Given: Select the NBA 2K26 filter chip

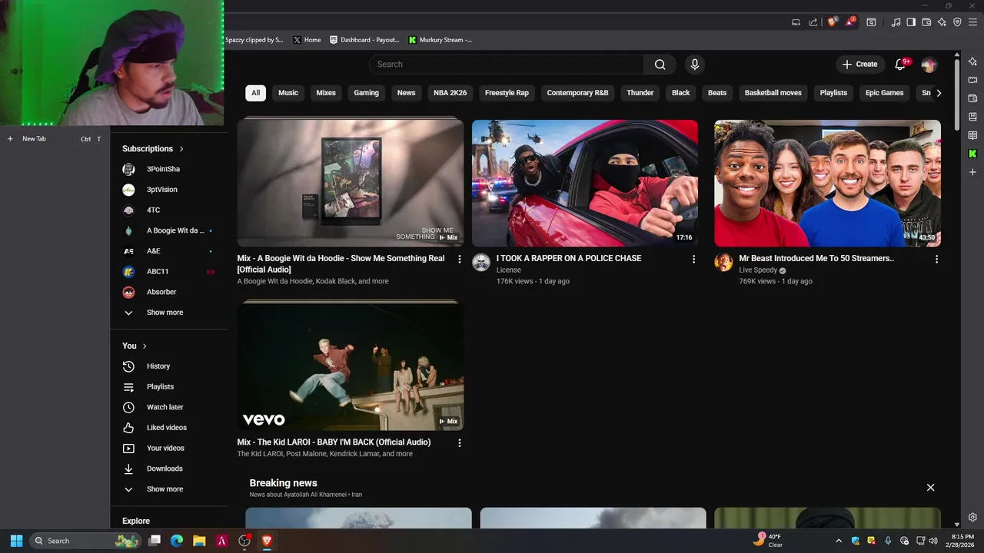Looking at the screenshot, I should click(x=450, y=93).
